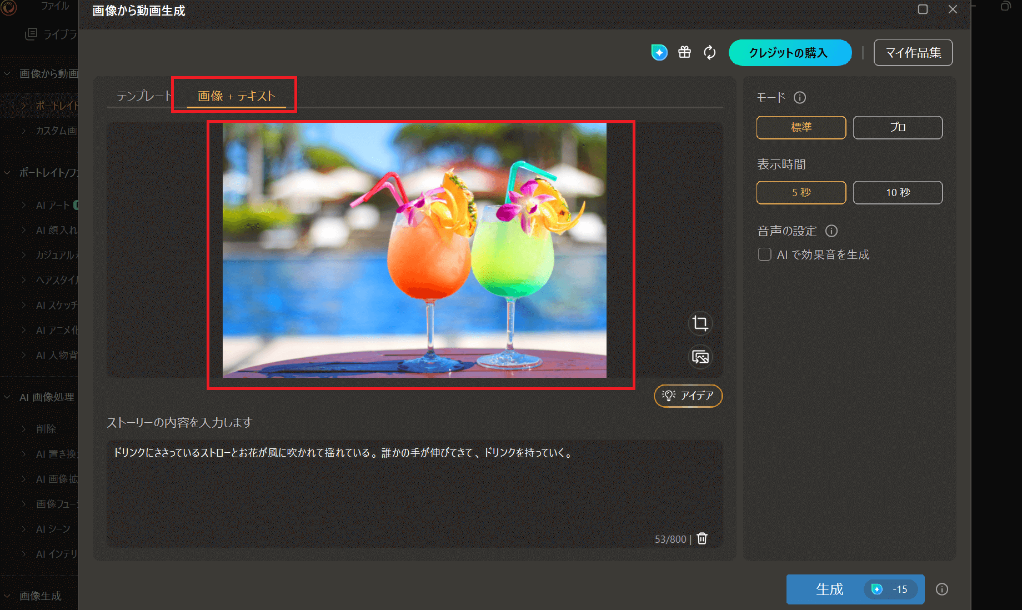
Task: Open the crop tool on the uploaded image
Action: [700, 323]
